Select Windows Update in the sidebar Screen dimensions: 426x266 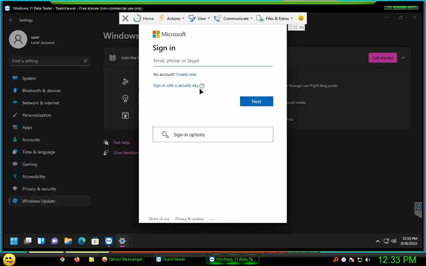coord(50,201)
